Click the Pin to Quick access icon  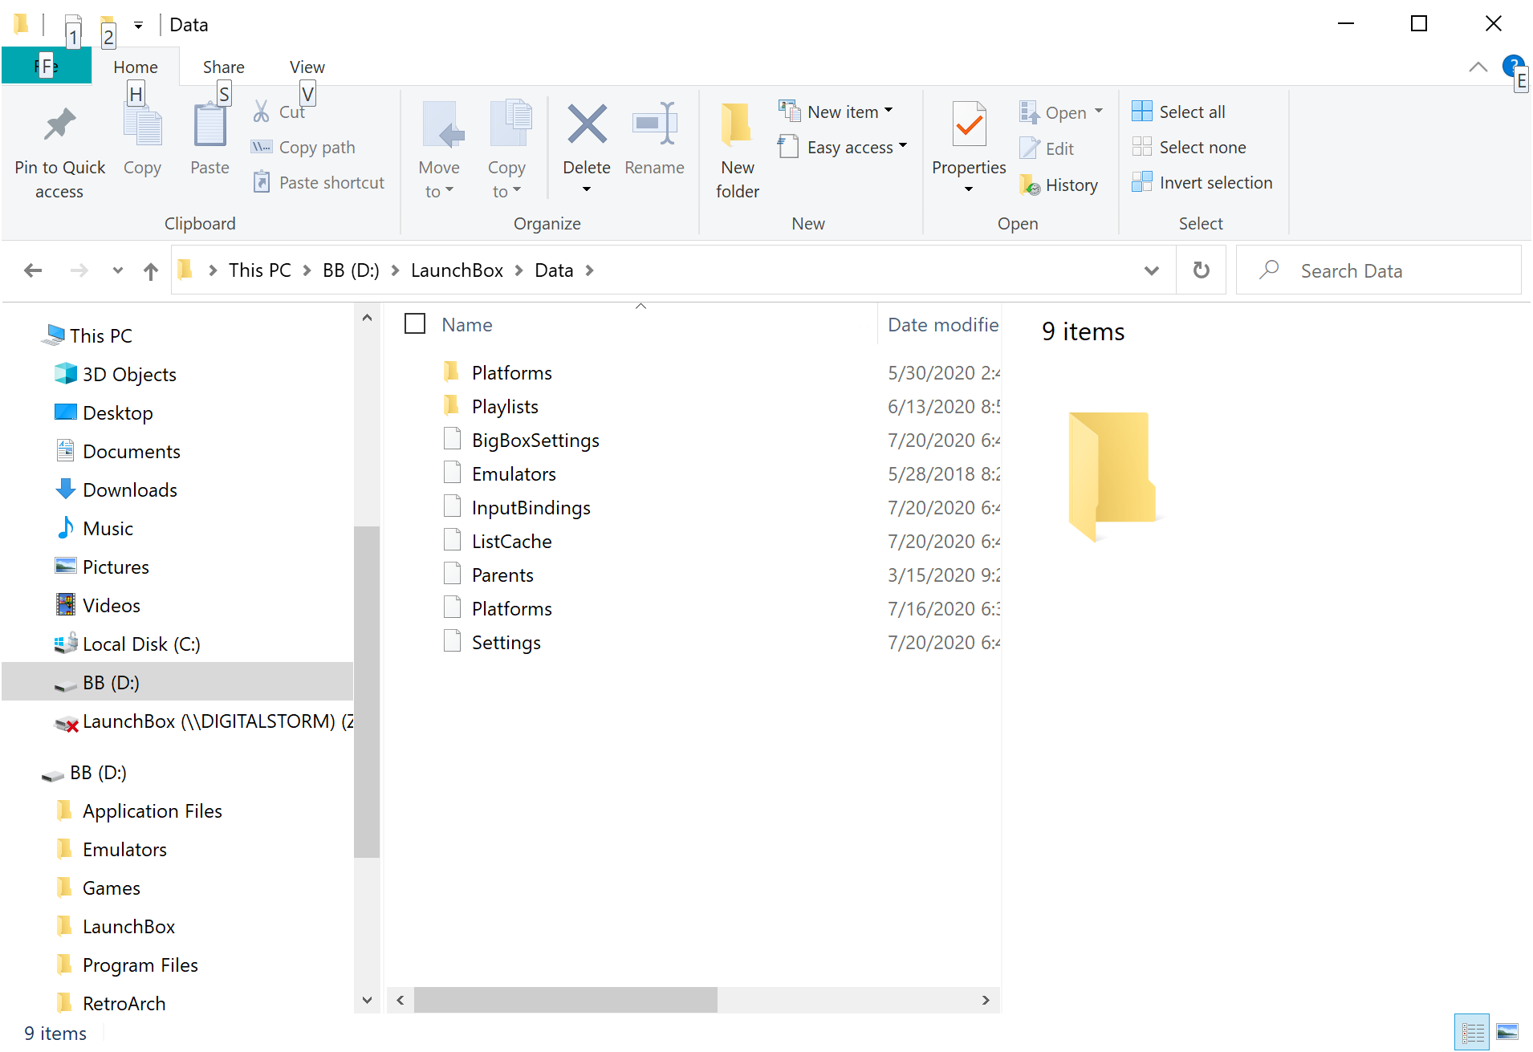click(59, 126)
